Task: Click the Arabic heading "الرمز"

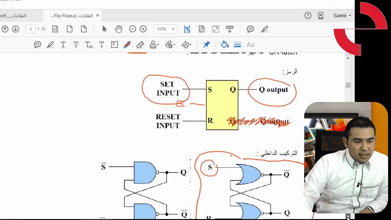Action: (x=290, y=71)
